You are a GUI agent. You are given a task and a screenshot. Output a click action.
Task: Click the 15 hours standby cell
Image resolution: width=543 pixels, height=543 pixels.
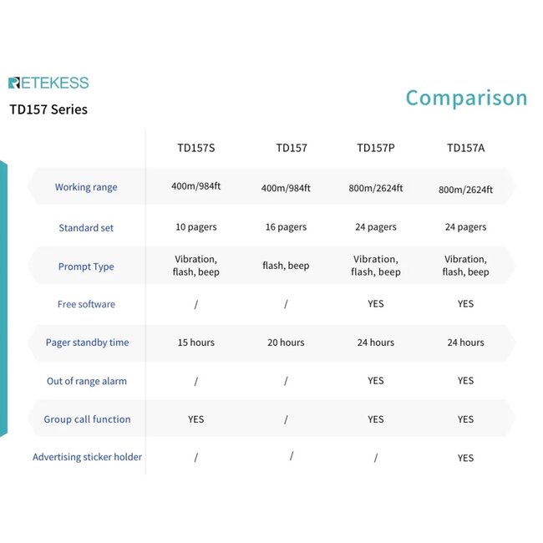click(x=195, y=343)
